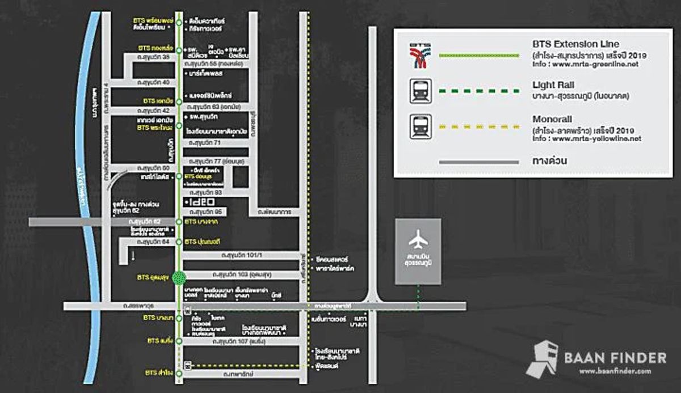681x393 pixels.
Task: Click the "มาร์เก็ตเพลส" landmark label
Action: [205, 74]
